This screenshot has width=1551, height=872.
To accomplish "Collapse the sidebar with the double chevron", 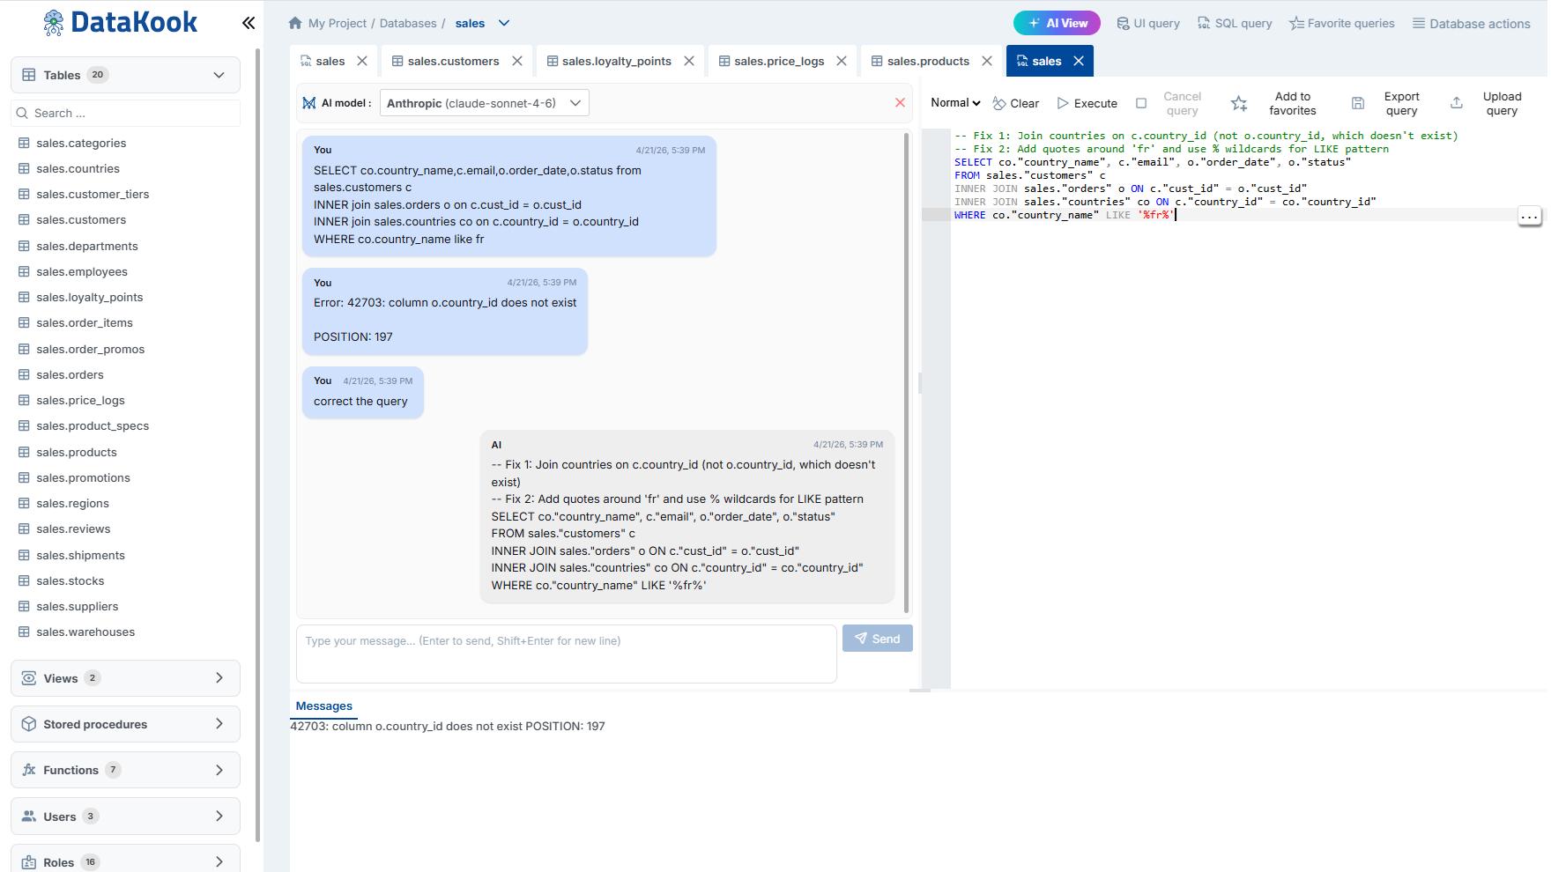I will (249, 23).
